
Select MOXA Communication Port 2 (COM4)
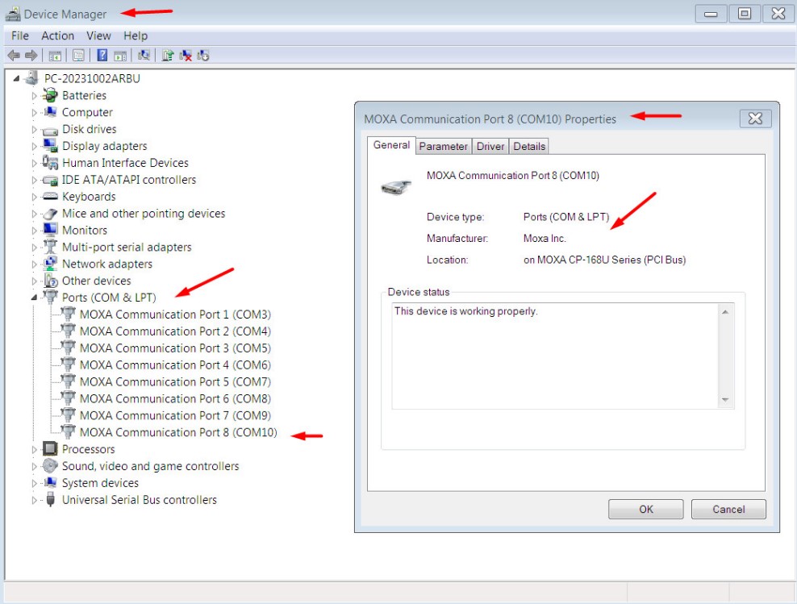(175, 331)
